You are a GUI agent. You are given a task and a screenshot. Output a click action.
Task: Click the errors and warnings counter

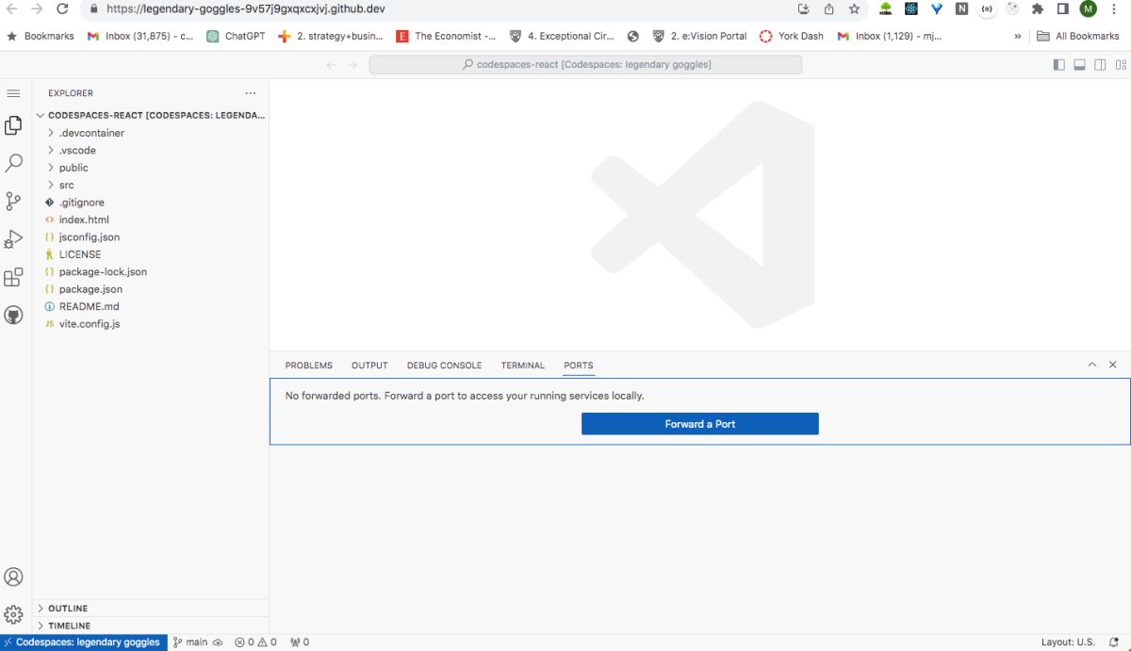[255, 643]
